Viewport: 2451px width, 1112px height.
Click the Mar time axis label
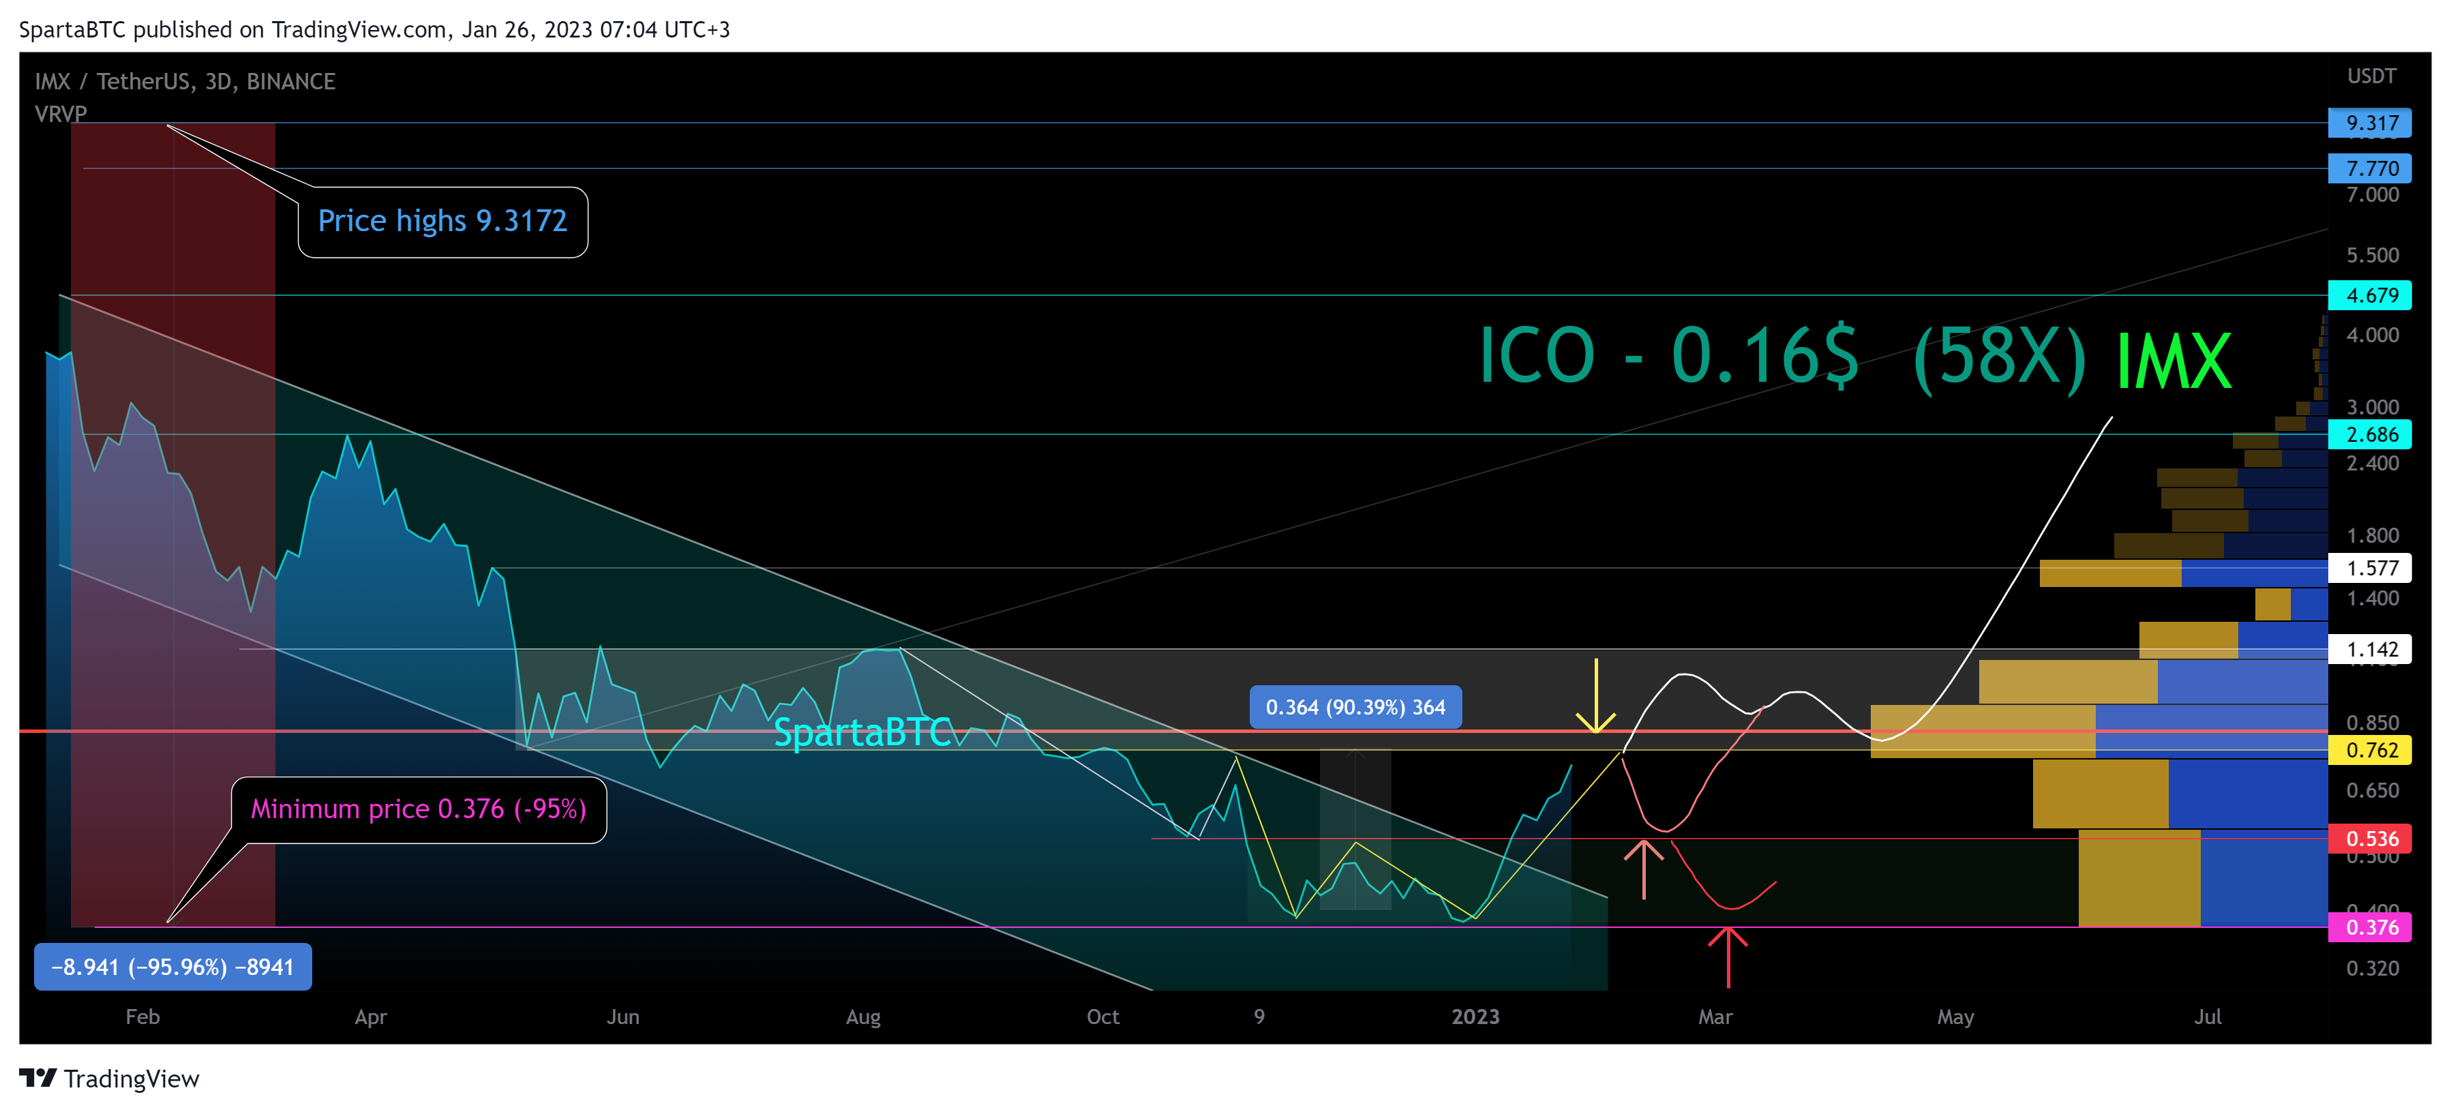(1715, 1017)
